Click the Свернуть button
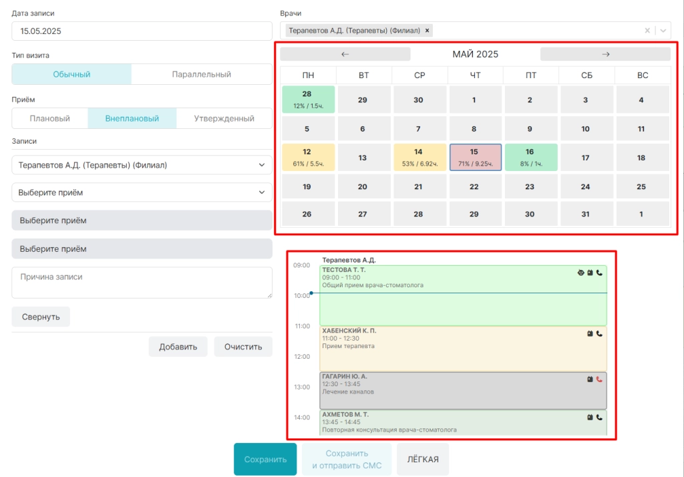Viewport: 684px width, 477px height. tap(41, 317)
